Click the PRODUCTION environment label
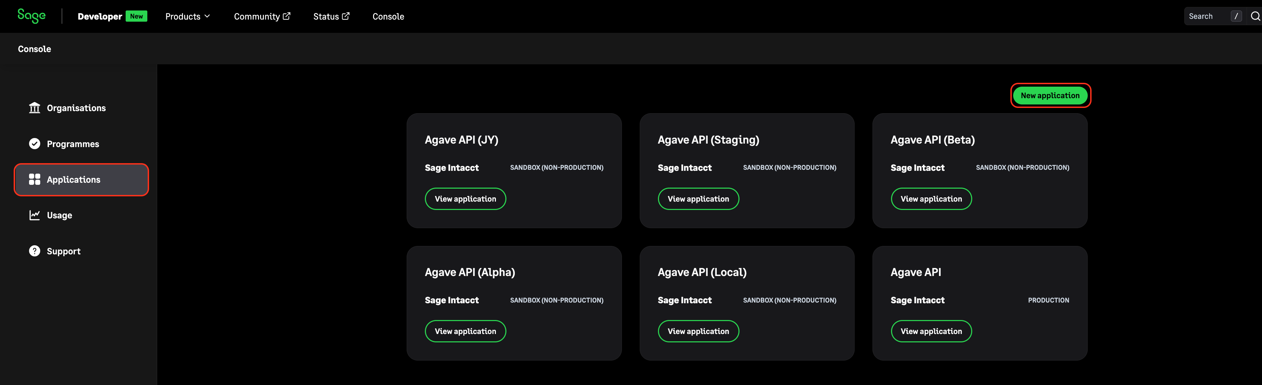The image size is (1262, 385). (x=1049, y=300)
